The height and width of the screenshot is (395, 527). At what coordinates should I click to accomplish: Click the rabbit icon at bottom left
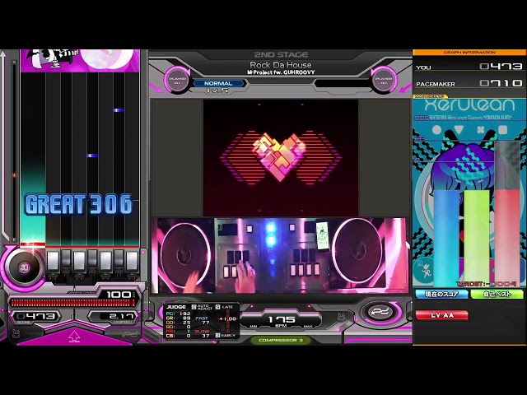click(x=15, y=333)
